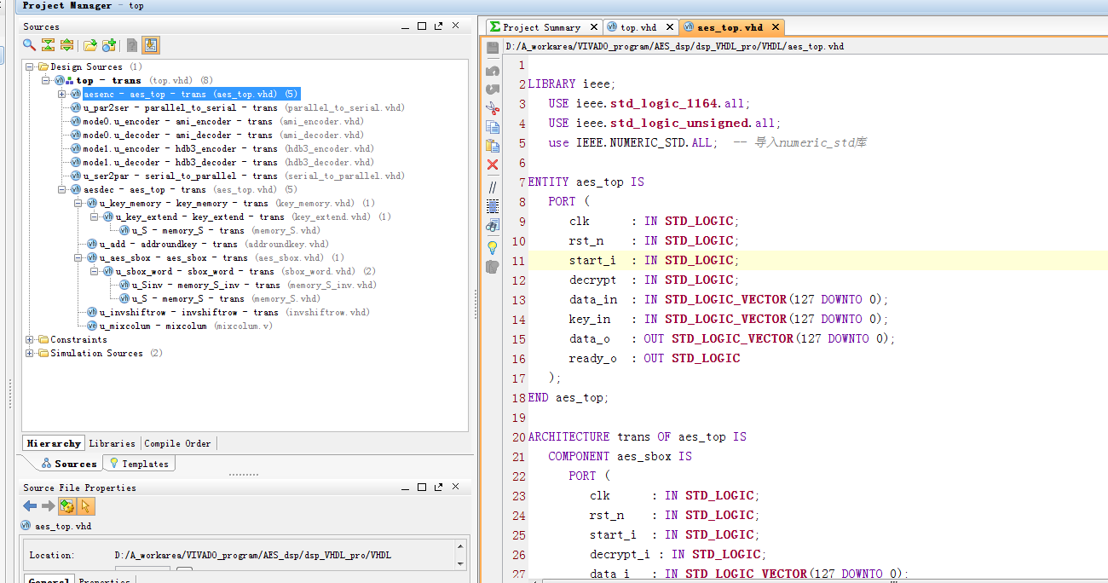Viewport: 1108px width, 583px height.
Task: Click the Undo icon in editor toolbar
Action: [x=493, y=70]
